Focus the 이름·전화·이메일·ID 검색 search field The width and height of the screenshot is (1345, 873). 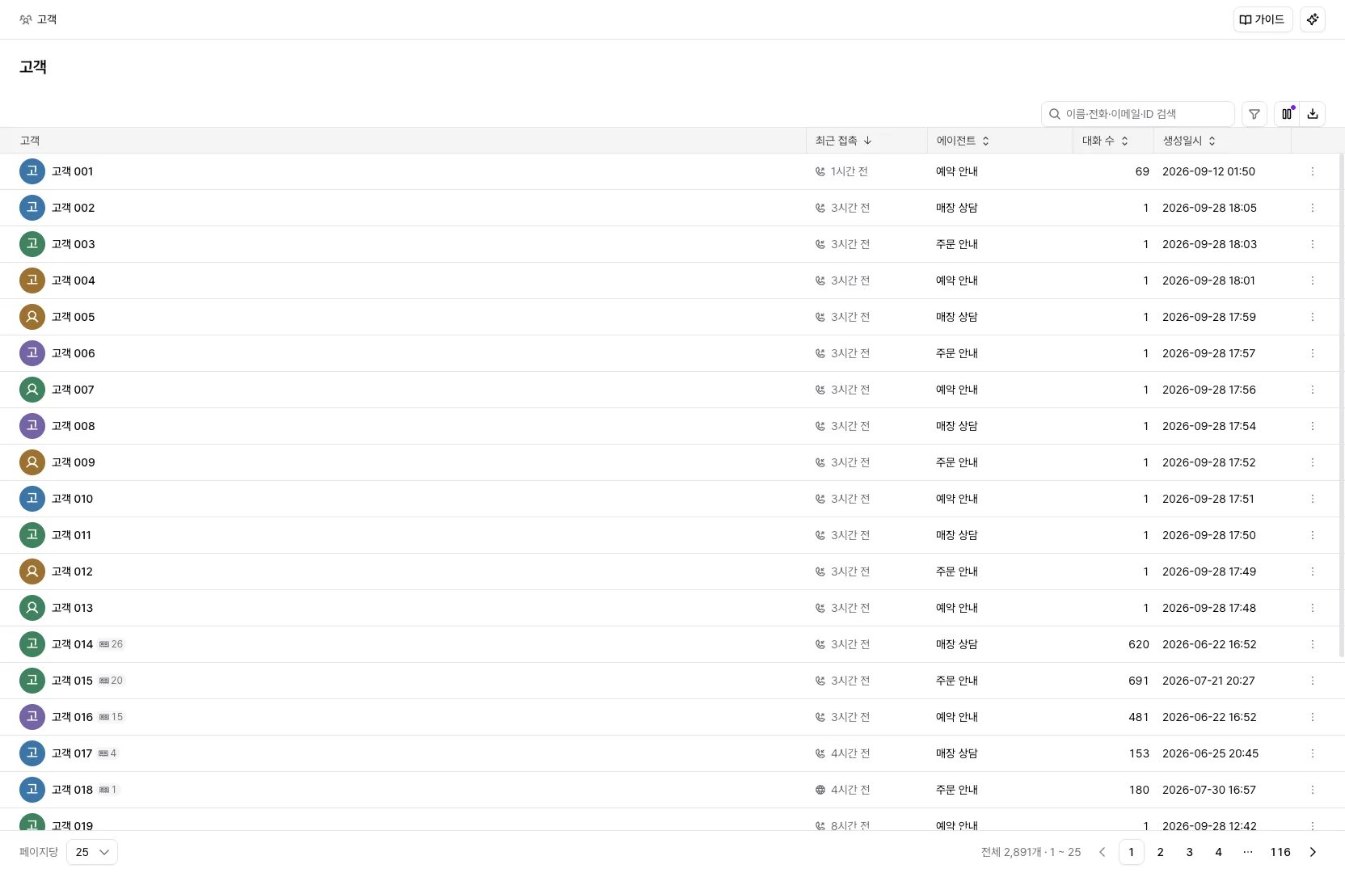pos(1138,114)
